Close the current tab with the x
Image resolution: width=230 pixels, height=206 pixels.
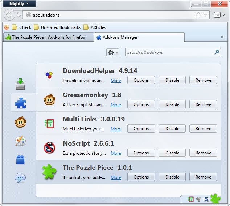point(222,37)
